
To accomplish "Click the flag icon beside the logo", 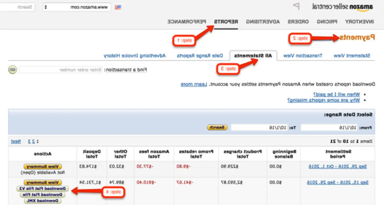I will tap(296, 6).
